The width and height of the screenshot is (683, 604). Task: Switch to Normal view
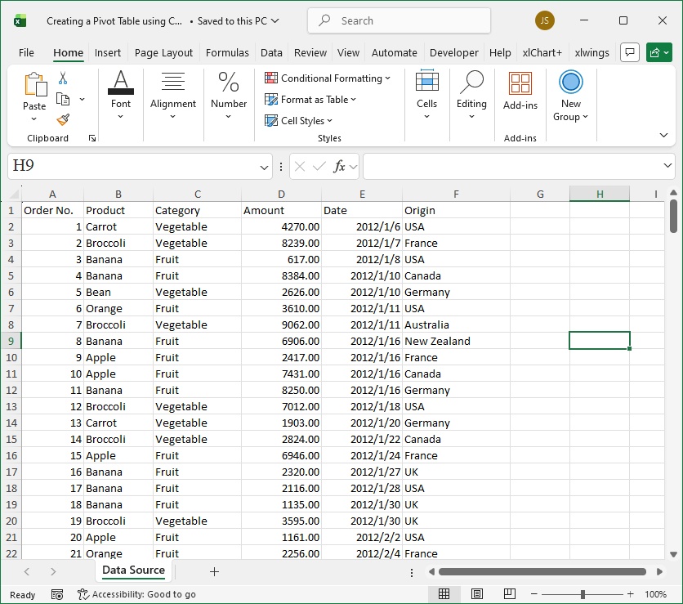(444, 594)
